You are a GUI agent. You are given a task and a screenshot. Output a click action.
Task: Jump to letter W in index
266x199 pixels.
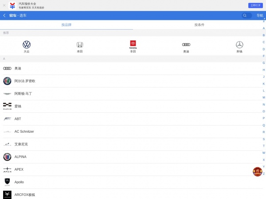coord(264,153)
